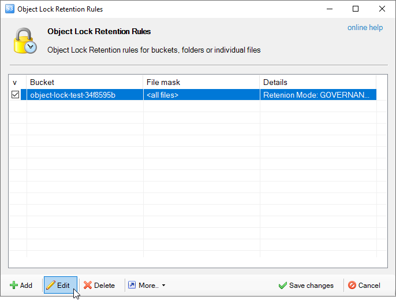Delete the selected retention rule
Screen dimensions: 396x300
pos(99,286)
